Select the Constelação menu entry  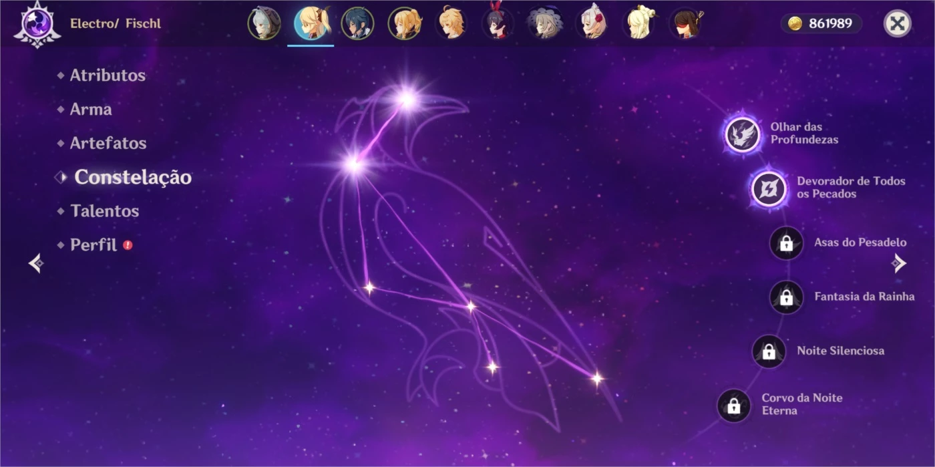[x=133, y=177]
